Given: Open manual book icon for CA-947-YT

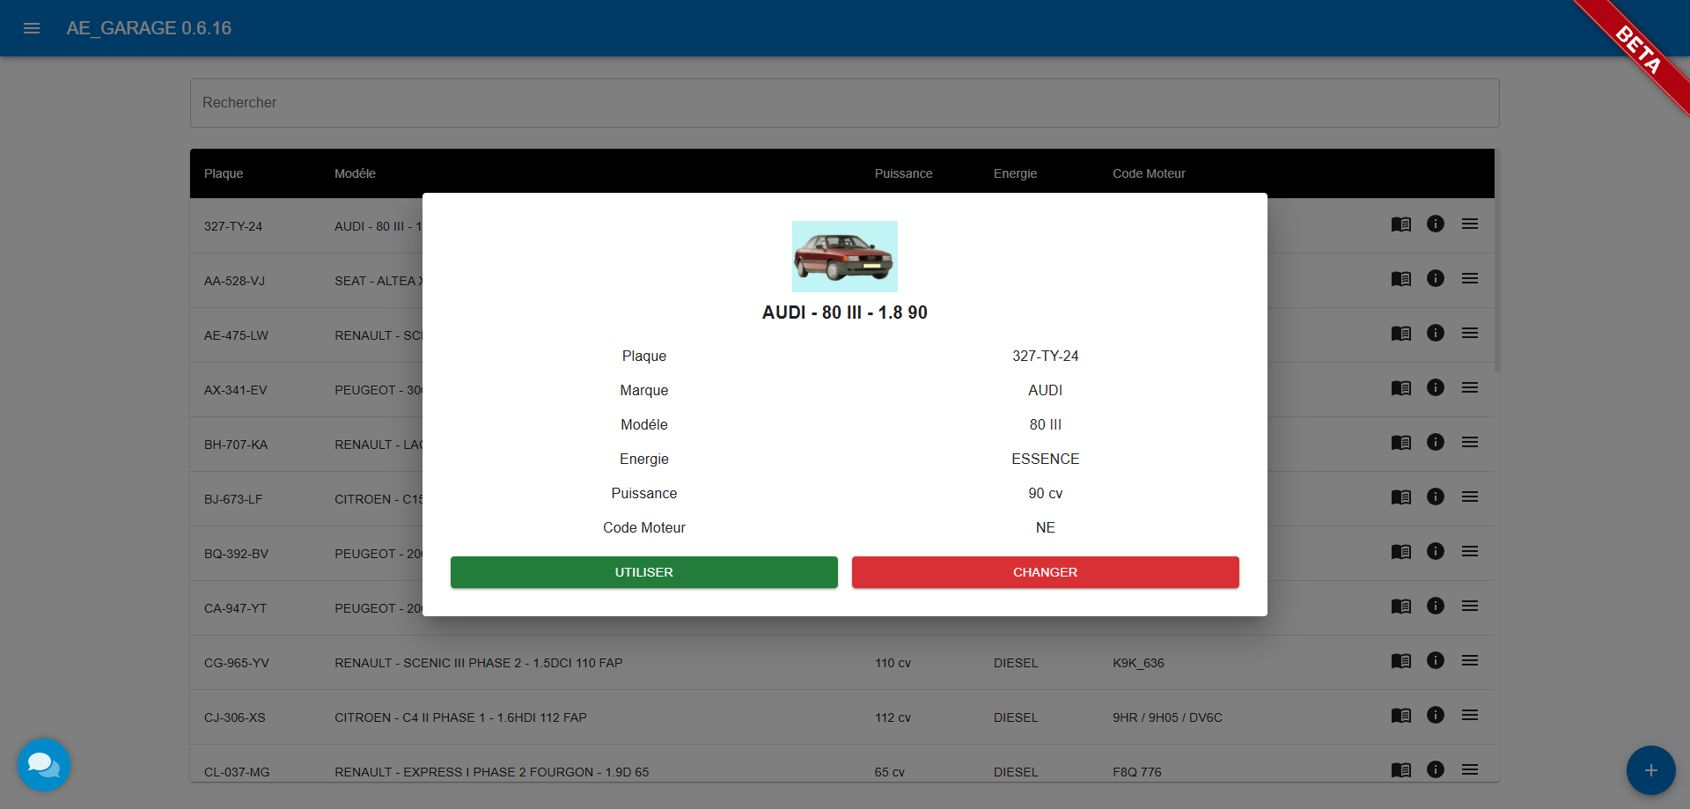Looking at the screenshot, I should [1401, 607].
